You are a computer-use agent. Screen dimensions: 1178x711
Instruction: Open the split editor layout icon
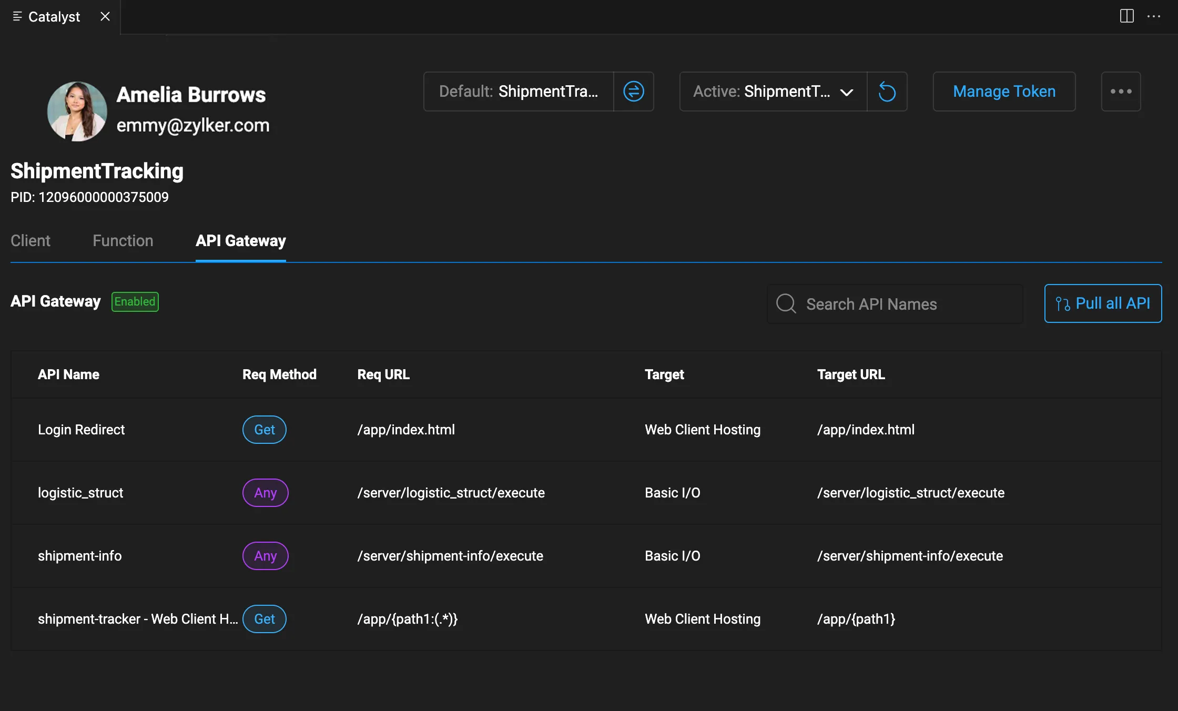(x=1126, y=16)
